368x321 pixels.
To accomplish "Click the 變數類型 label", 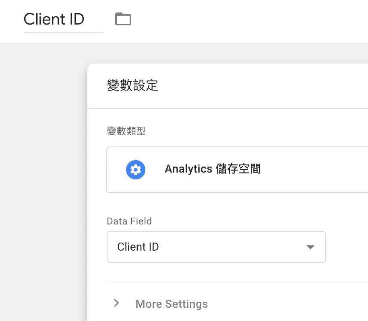I will (126, 131).
